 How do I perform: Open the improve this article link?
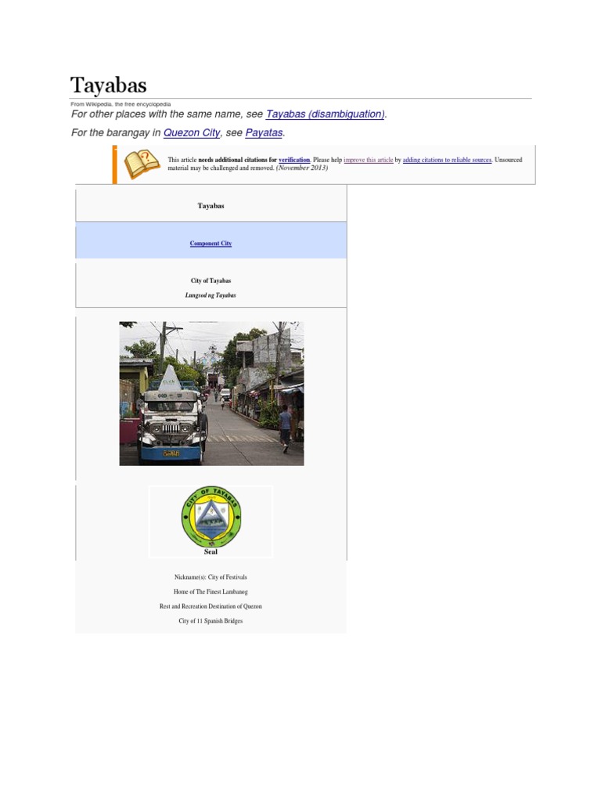(x=369, y=160)
